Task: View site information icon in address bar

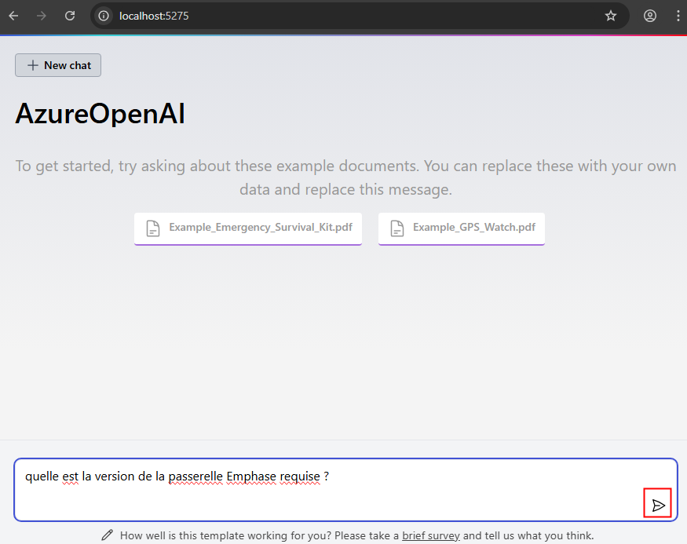Action: pyautogui.click(x=104, y=16)
